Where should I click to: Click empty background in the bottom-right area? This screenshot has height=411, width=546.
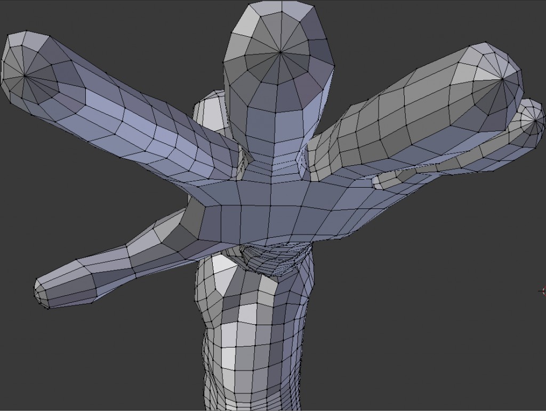(x=453, y=346)
